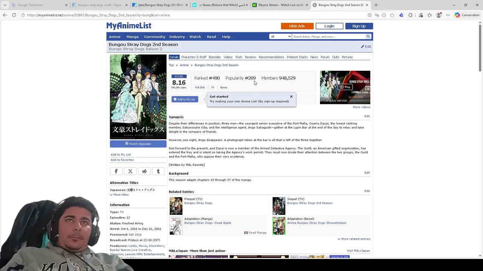Click the Search Anime, Manga input field
This screenshot has width=483, height=271.
coord(328,37)
